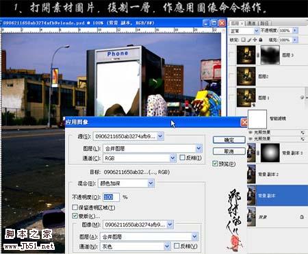Select the radial gradient mask of 背景 副本 3
This screenshot has height=254, width=308.
(270, 153)
